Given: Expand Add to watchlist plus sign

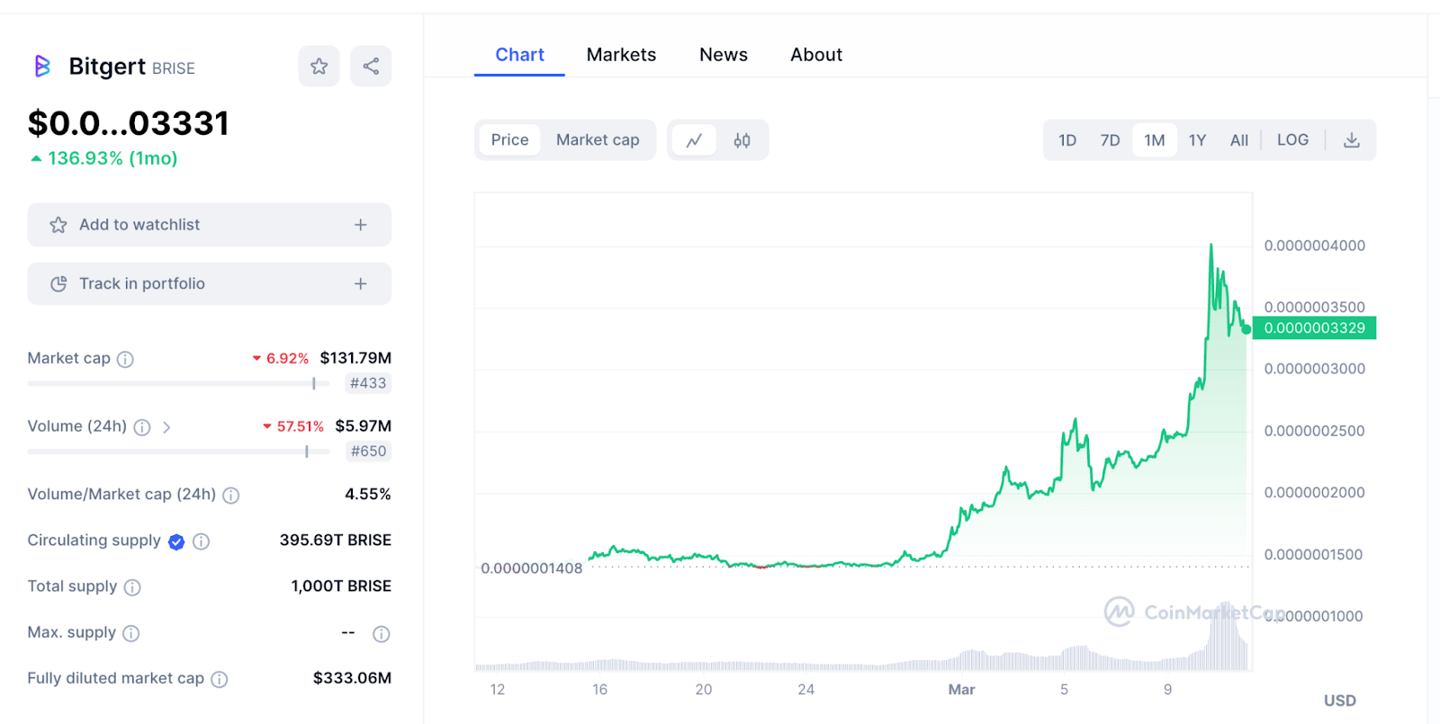Looking at the screenshot, I should [360, 225].
